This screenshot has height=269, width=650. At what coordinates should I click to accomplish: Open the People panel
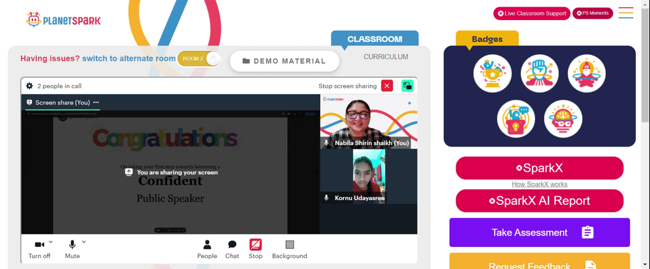(x=207, y=250)
